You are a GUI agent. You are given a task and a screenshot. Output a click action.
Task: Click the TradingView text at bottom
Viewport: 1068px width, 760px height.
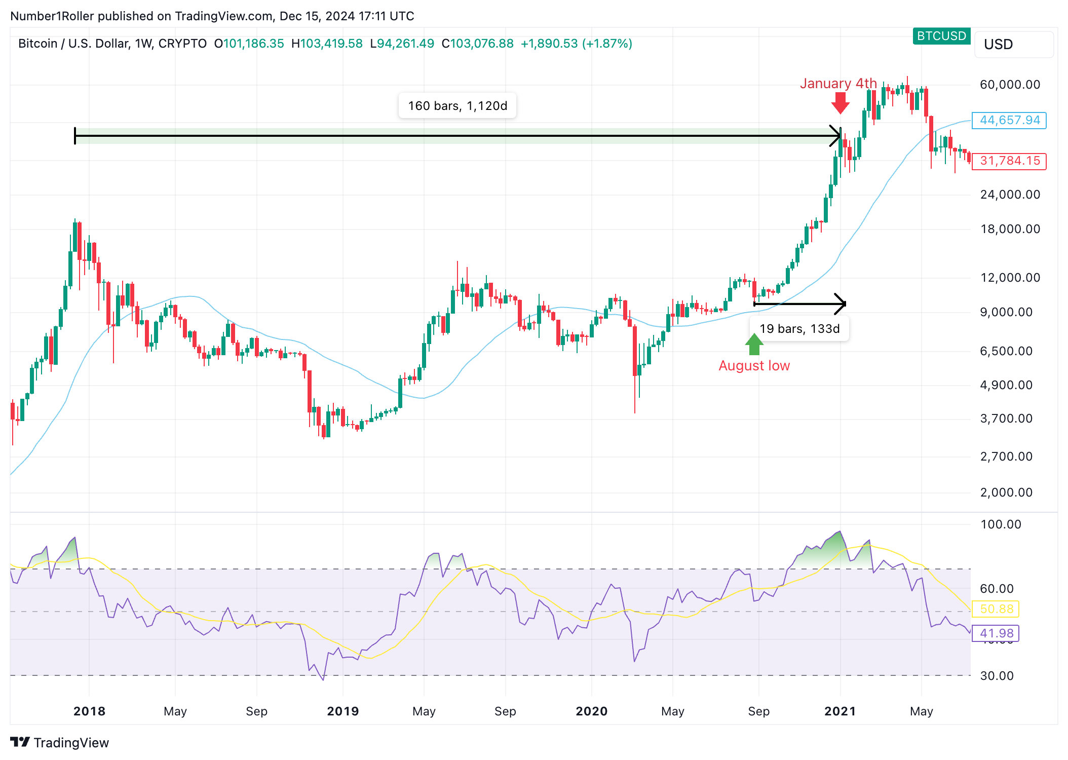coord(71,743)
